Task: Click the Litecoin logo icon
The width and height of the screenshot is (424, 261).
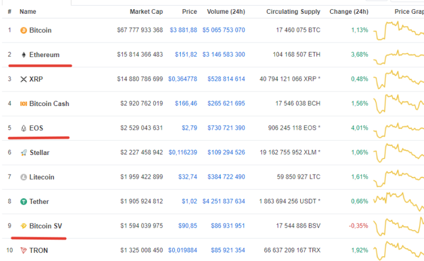Action: point(24,177)
